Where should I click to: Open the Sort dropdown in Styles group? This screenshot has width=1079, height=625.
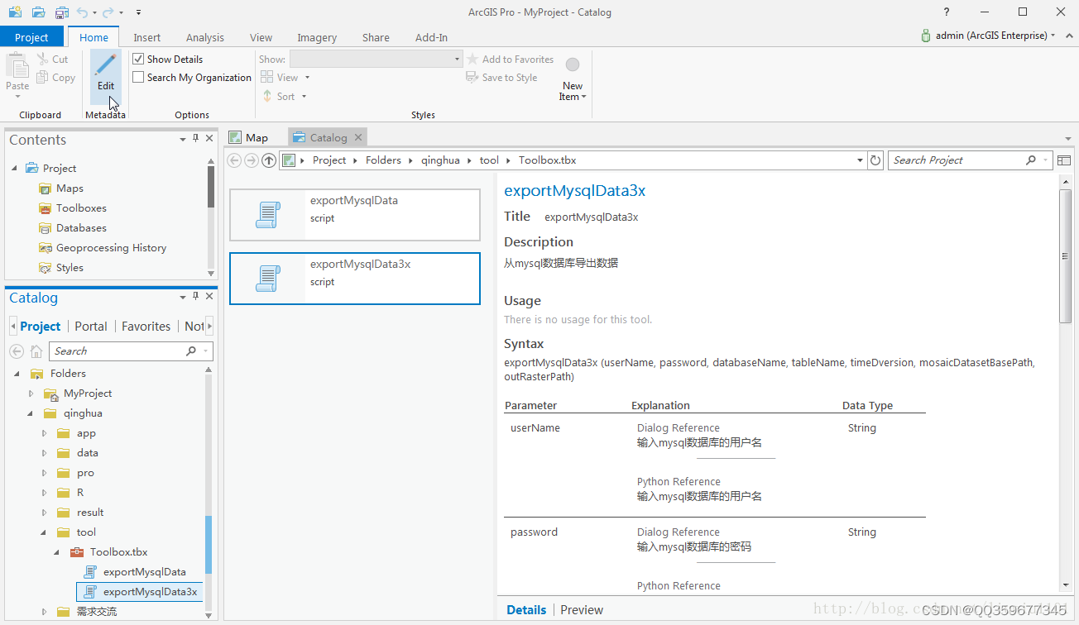click(285, 97)
